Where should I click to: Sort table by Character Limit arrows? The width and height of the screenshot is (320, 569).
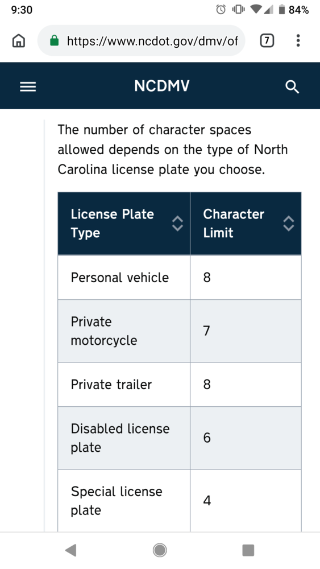[289, 223]
